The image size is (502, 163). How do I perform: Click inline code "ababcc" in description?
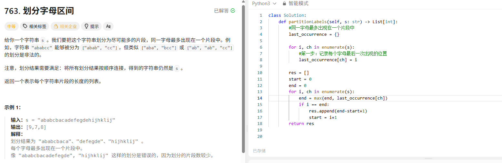42,48
